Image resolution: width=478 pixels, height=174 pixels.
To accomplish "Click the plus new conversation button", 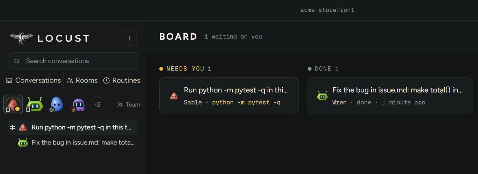I will coord(129,38).
